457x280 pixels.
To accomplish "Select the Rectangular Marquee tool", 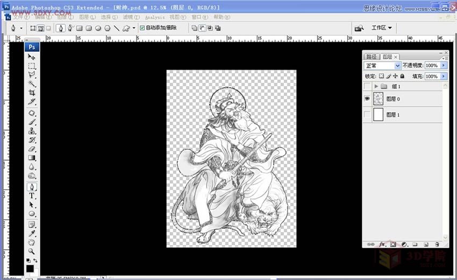I will [32, 66].
